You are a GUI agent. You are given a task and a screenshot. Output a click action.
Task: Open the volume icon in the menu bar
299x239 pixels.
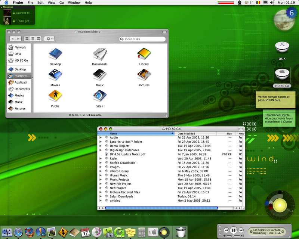click(x=272, y=3)
